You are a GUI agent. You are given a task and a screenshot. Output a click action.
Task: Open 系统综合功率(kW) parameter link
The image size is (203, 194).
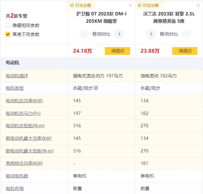pos(24,163)
